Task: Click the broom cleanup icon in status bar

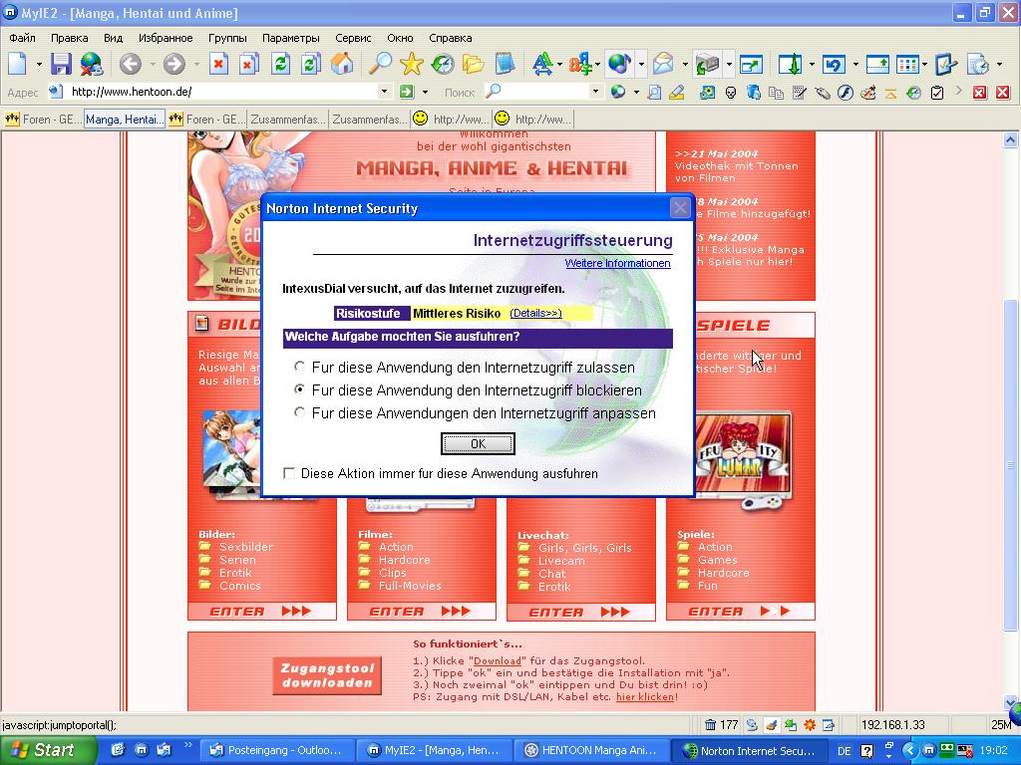Action: tap(772, 725)
